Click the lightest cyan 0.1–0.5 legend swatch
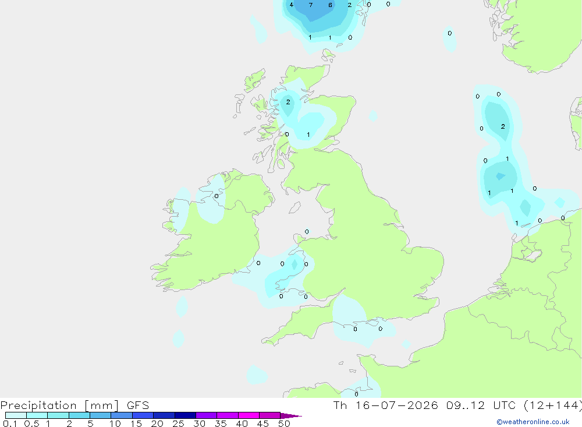Screen dimensions: 582x427 click(16, 415)
